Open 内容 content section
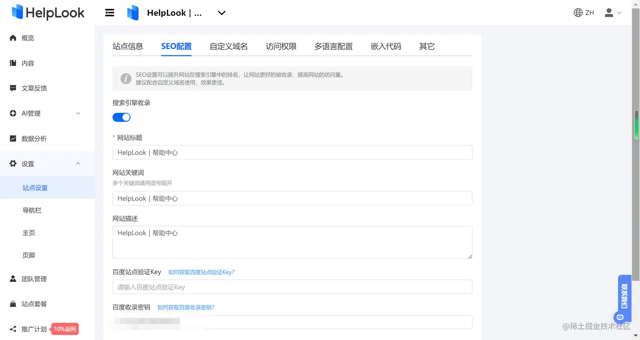This screenshot has height=340, width=640. click(x=28, y=63)
